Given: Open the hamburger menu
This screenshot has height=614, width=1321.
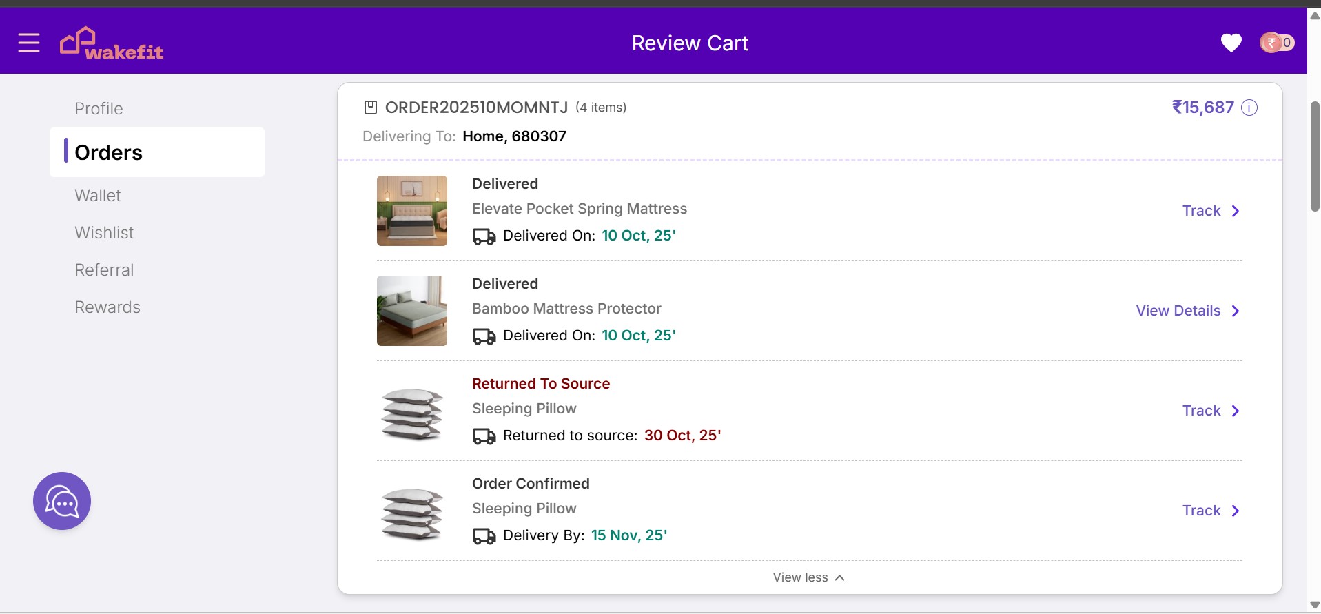Looking at the screenshot, I should 29,43.
